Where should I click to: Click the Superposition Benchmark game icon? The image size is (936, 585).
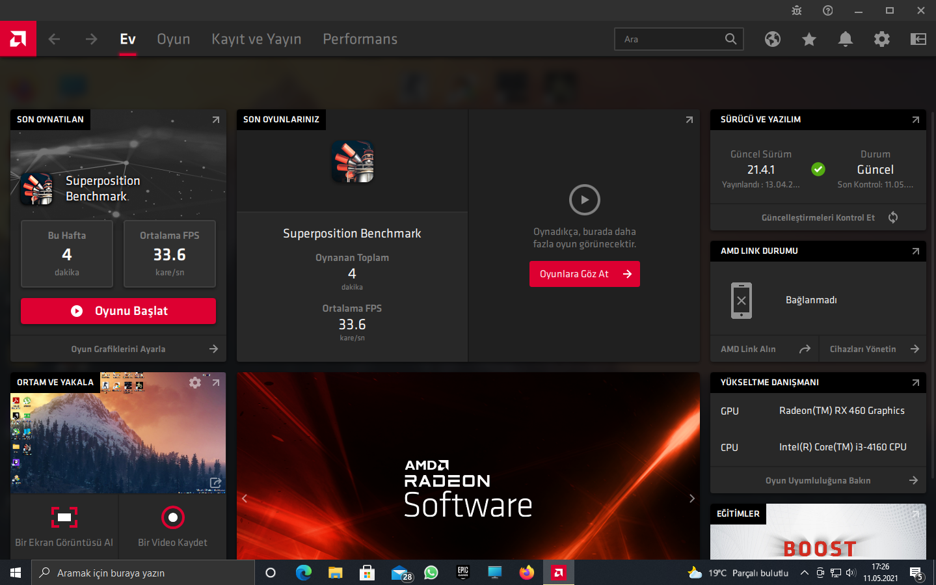tap(36, 189)
